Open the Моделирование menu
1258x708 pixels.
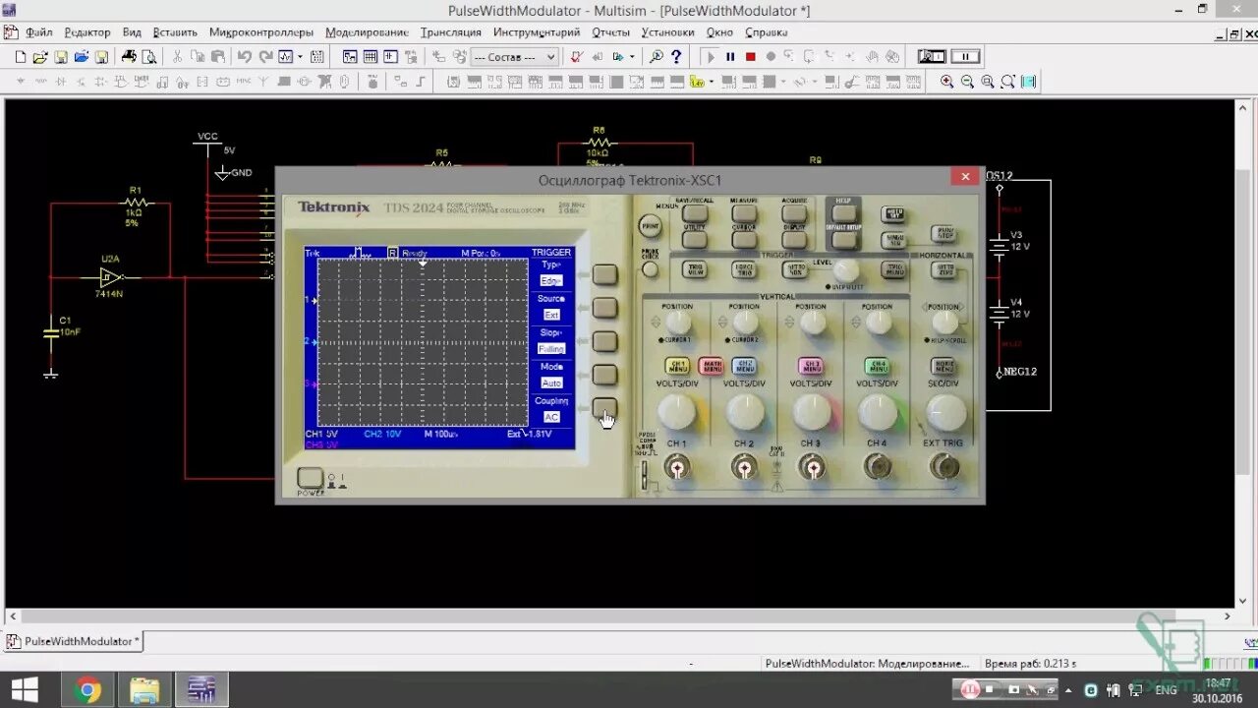(x=368, y=31)
